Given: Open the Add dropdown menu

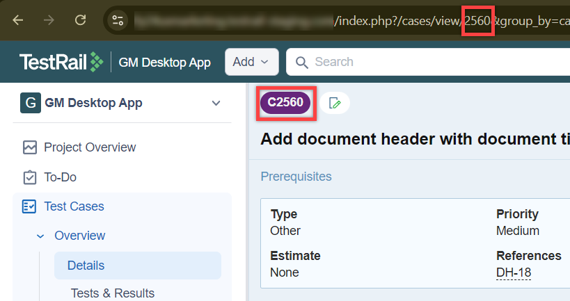Looking at the screenshot, I should (x=251, y=62).
